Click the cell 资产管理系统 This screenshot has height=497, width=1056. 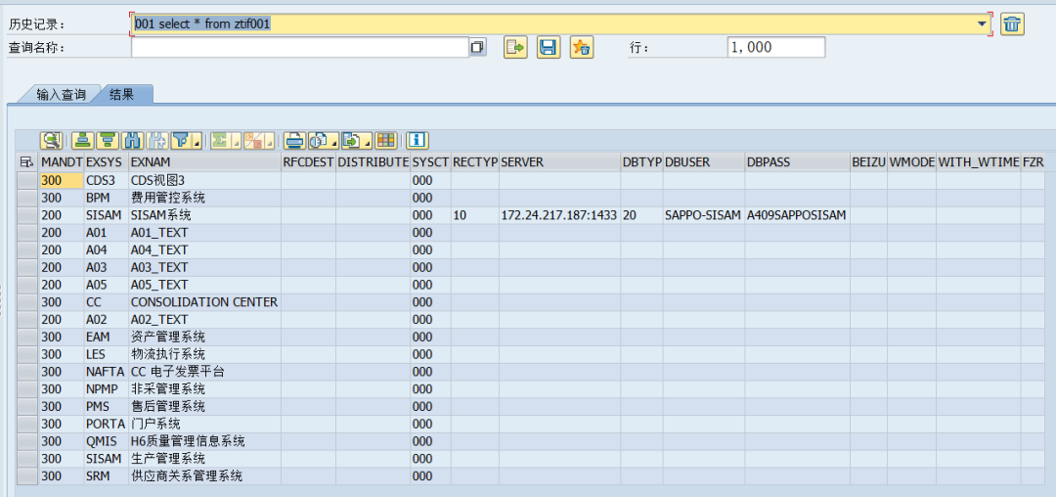pyautogui.click(x=204, y=337)
